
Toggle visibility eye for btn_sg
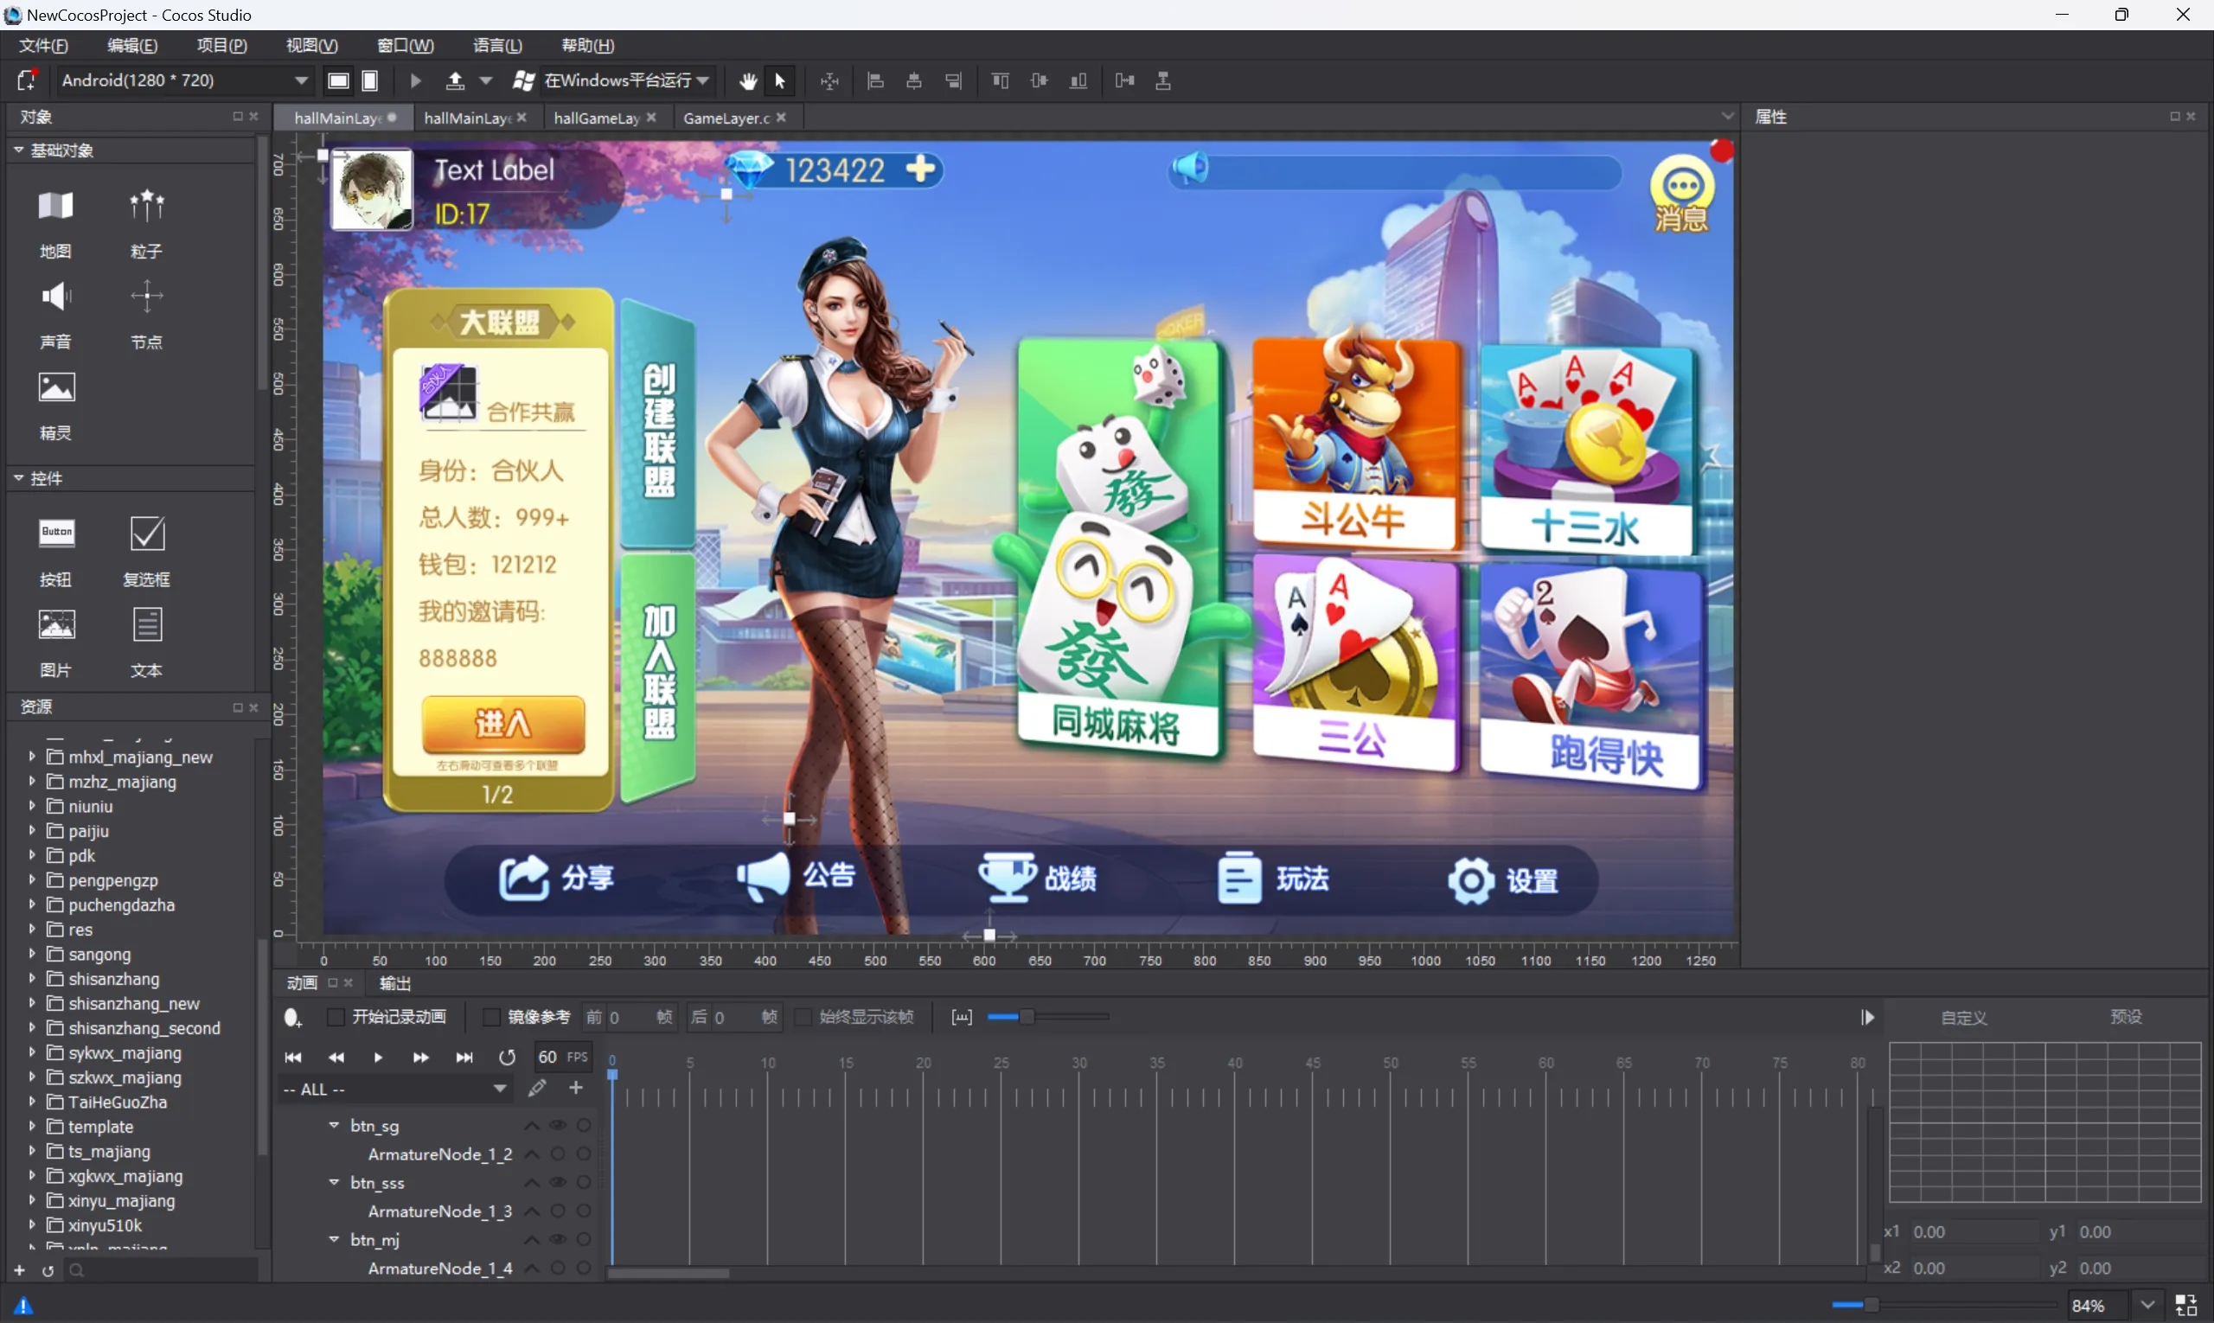click(x=557, y=1126)
